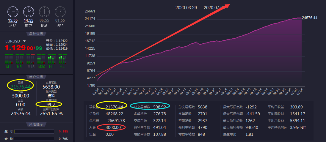Click the 最大盈利金额 940.40 value

pyautogui.click(x=252, y=127)
